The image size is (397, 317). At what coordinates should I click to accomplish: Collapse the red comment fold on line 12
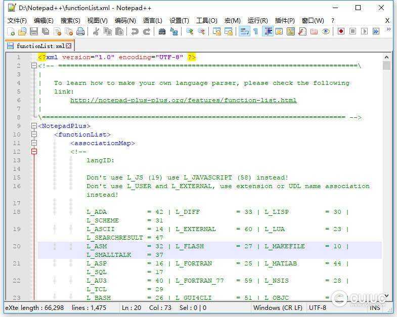click(34, 151)
